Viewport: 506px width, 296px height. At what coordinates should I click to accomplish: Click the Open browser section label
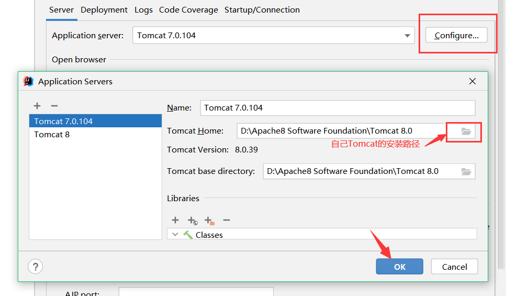click(78, 60)
